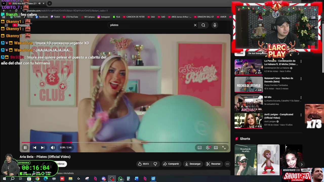The height and width of the screenshot is (182, 324).
Task: Run search with the magnifier icon
Action: click(x=203, y=25)
